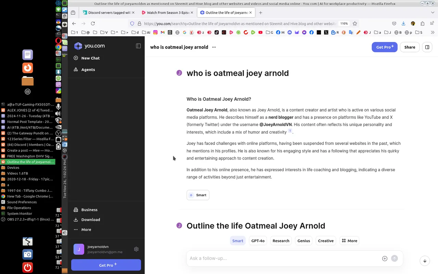Open the camera screenshot launcher
The height and width of the screenshot is (274, 438).
coord(28,254)
